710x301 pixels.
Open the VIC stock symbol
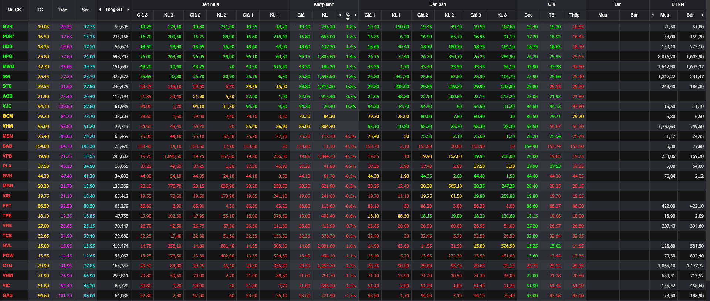click(6, 286)
